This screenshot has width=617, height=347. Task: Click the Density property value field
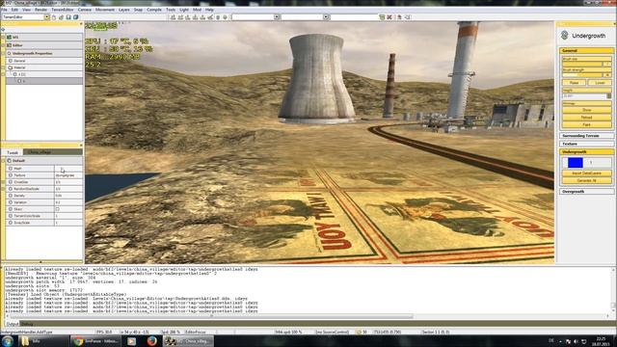(x=68, y=196)
